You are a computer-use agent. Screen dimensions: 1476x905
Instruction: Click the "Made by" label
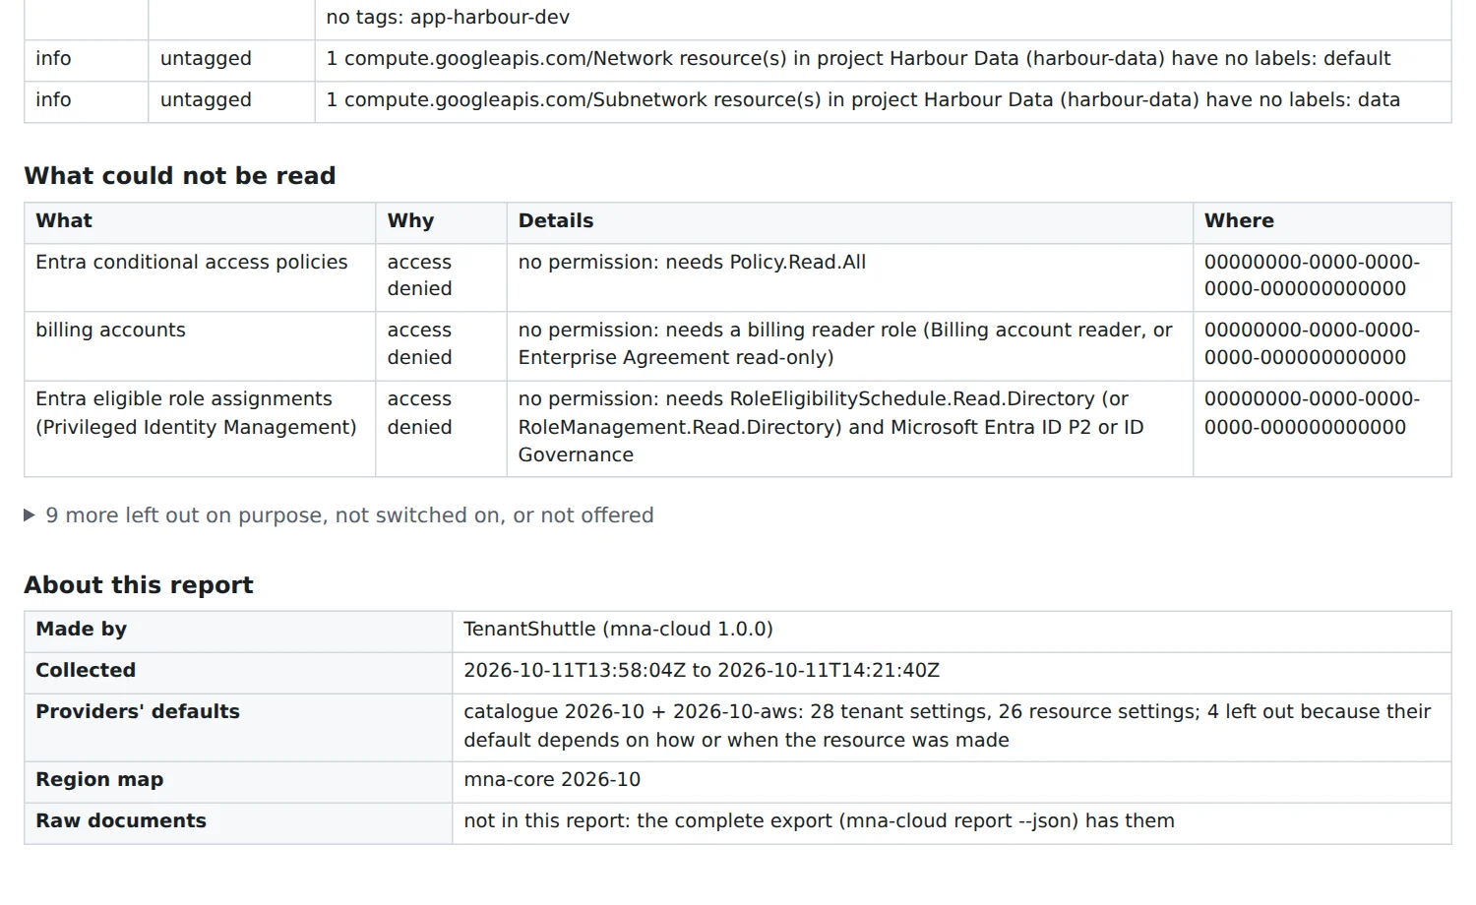coord(81,629)
